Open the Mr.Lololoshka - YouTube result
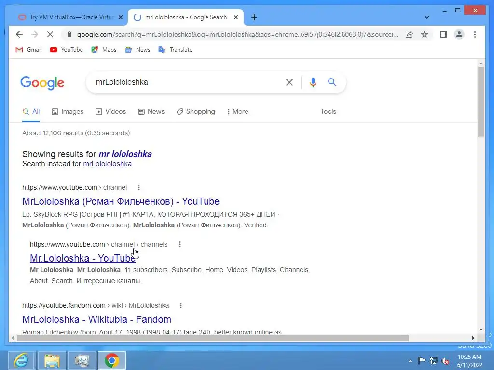The height and width of the screenshot is (370, 494). (x=82, y=258)
